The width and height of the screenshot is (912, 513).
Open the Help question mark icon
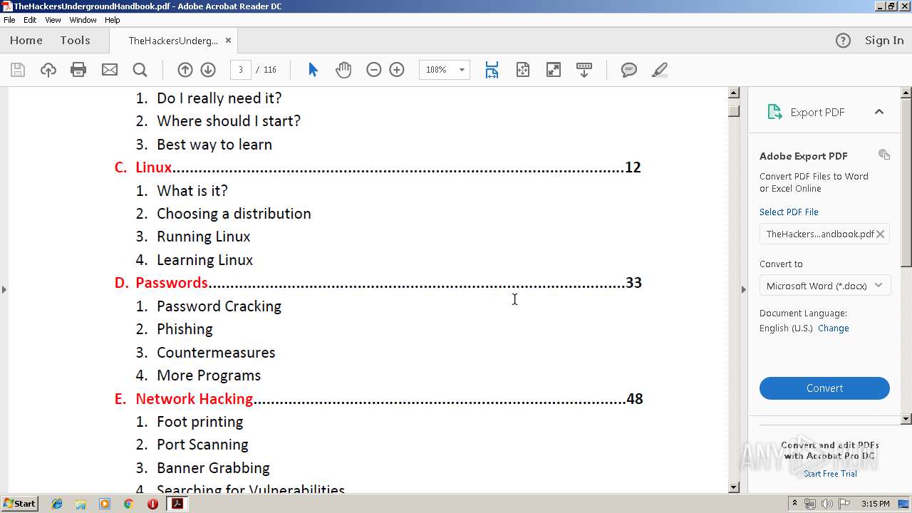tap(843, 41)
